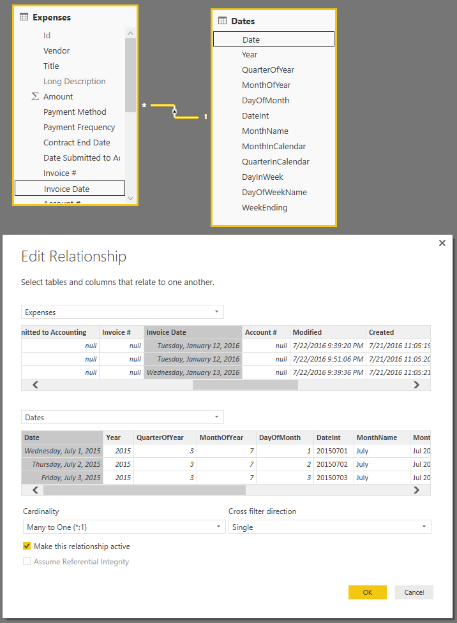
Task: Select the QuarterOfYear column header in preview
Action: tap(165, 437)
